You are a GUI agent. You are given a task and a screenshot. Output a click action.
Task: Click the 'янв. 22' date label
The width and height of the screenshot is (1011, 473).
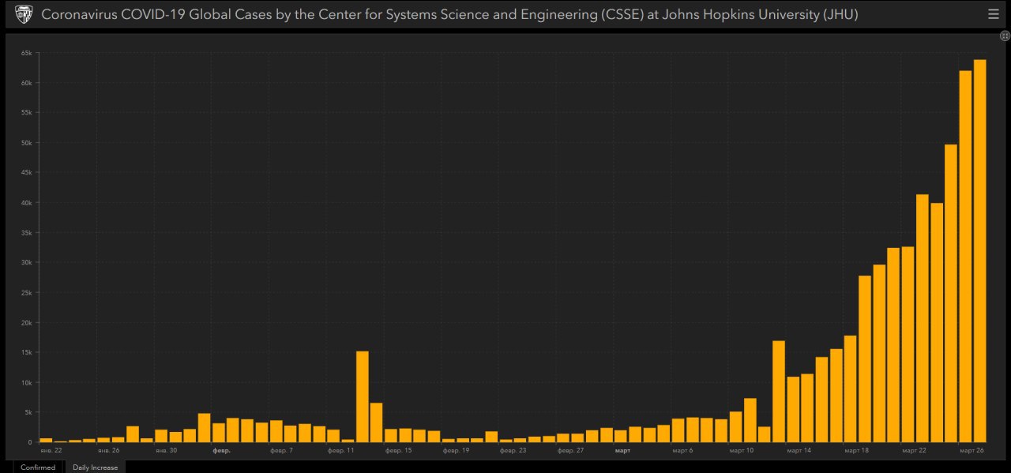(51, 450)
